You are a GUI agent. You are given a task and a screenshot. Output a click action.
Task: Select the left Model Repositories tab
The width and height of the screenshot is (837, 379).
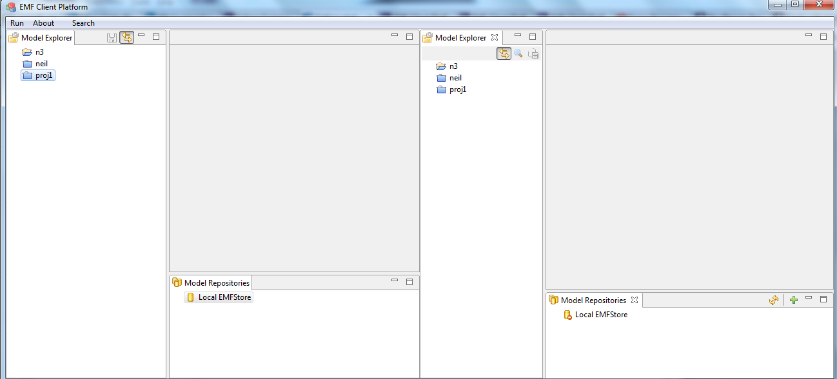[x=211, y=282]
